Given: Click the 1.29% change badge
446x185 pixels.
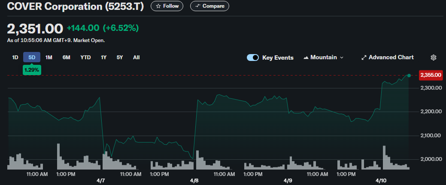Looking at the screenshot, I should pos(32,70).
